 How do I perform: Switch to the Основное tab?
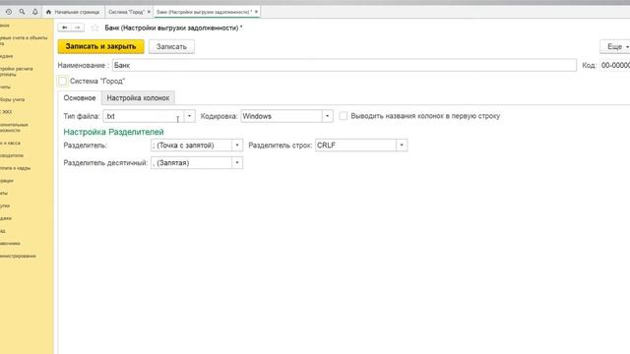point(80,98)
